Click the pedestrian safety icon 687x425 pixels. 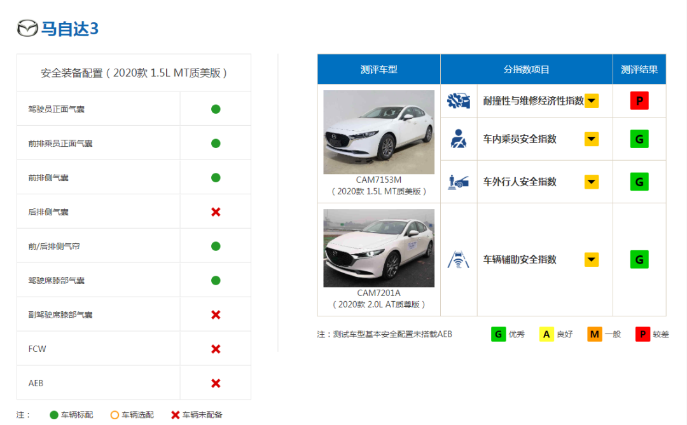[458, 182]
